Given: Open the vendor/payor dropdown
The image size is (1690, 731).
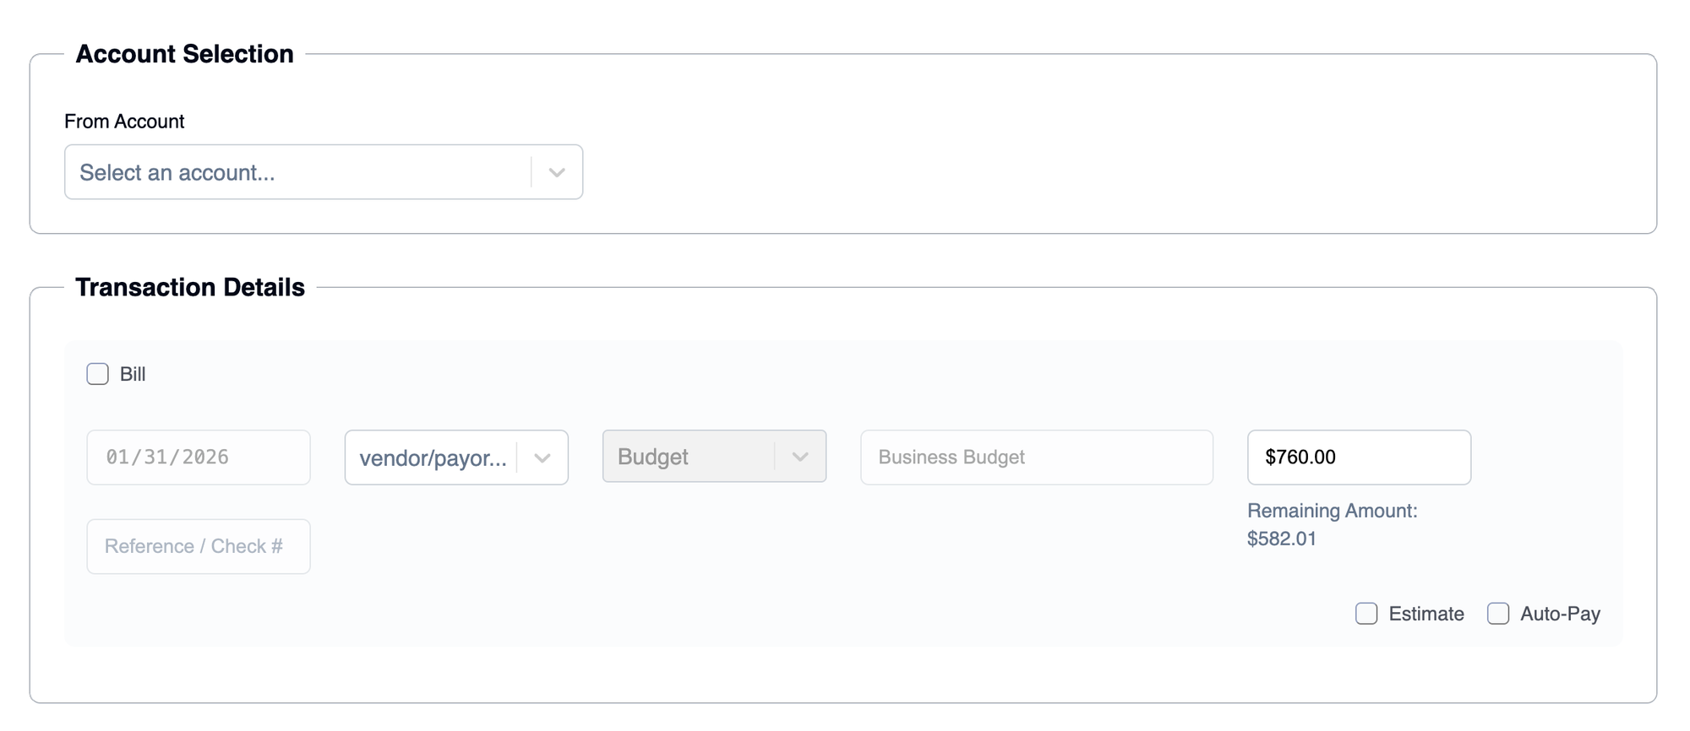Looking at the screenshot, I should tap(433, 458).
